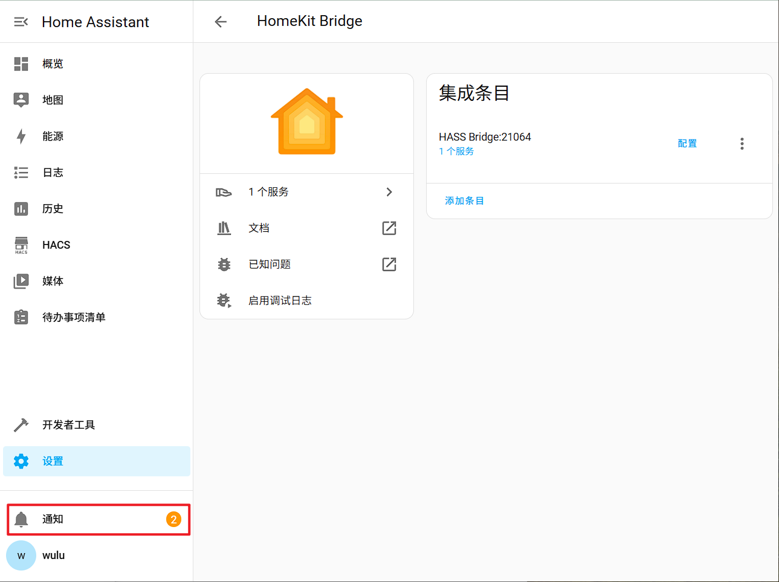This screenshot has height=582, width=779.
Task: Click the wulu user avatar
Action: tap(21, 555)
